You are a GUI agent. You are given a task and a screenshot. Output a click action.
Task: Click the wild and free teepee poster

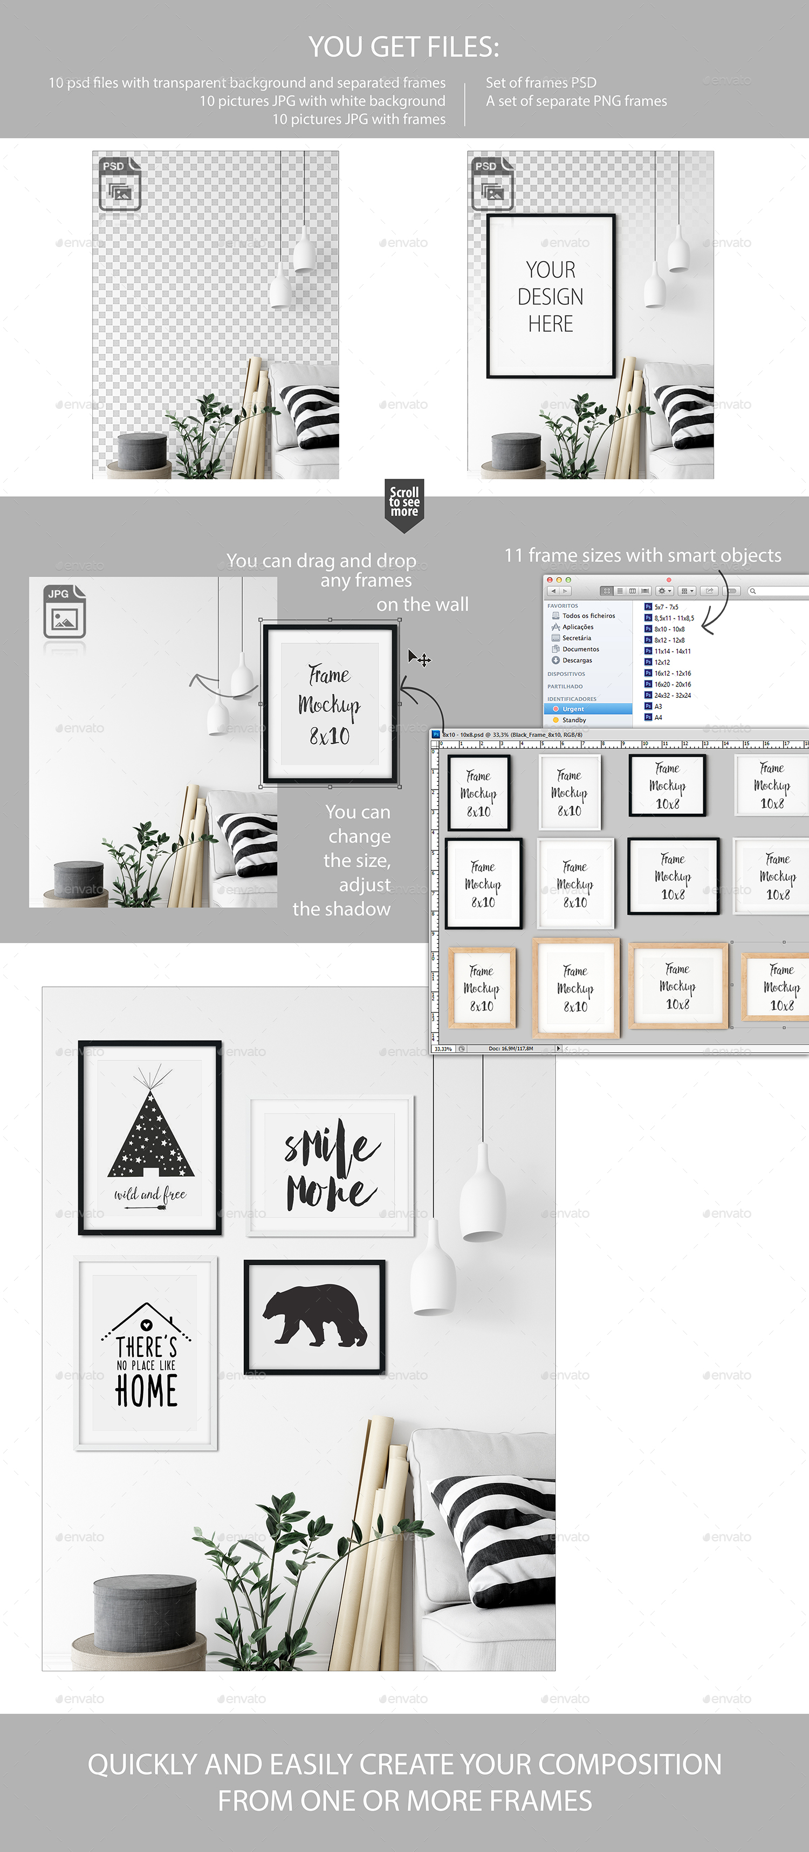(x=149, y=1137)
